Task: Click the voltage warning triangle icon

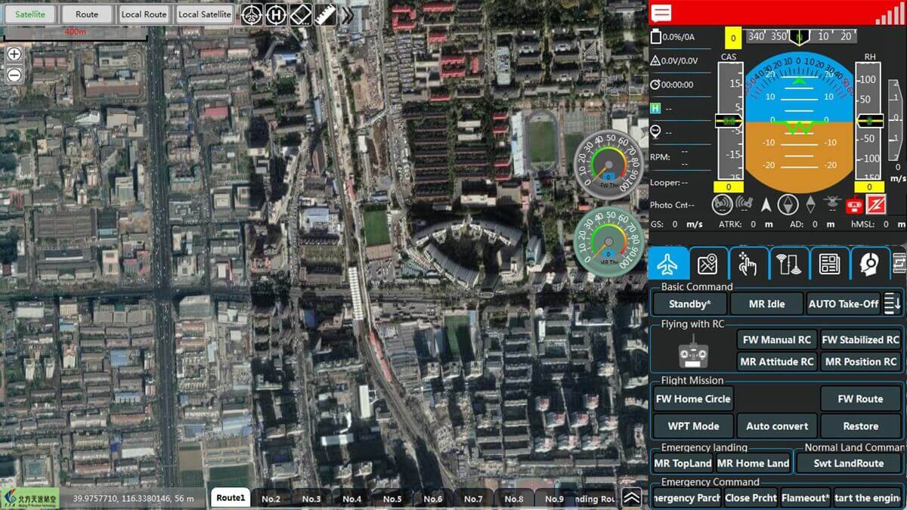Action: (656, 60)
